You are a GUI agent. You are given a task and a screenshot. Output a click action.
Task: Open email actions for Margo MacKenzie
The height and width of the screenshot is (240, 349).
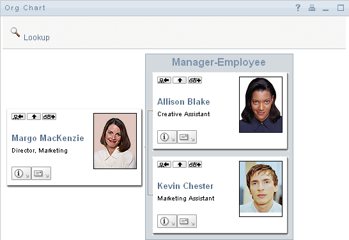pos(41,174)
